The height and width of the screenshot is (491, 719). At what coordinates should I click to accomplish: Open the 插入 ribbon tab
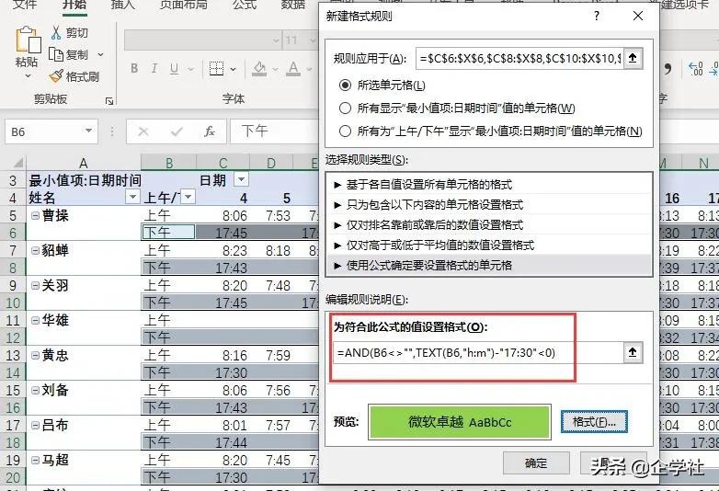tap(122, 5)
